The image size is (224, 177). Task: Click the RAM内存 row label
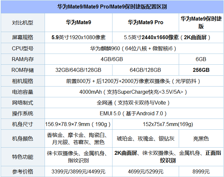pyautogui.click(x=23, y=59)
